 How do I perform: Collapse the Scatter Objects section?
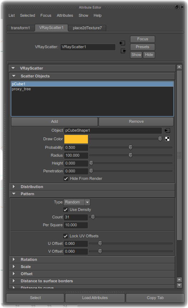point(14,76)
